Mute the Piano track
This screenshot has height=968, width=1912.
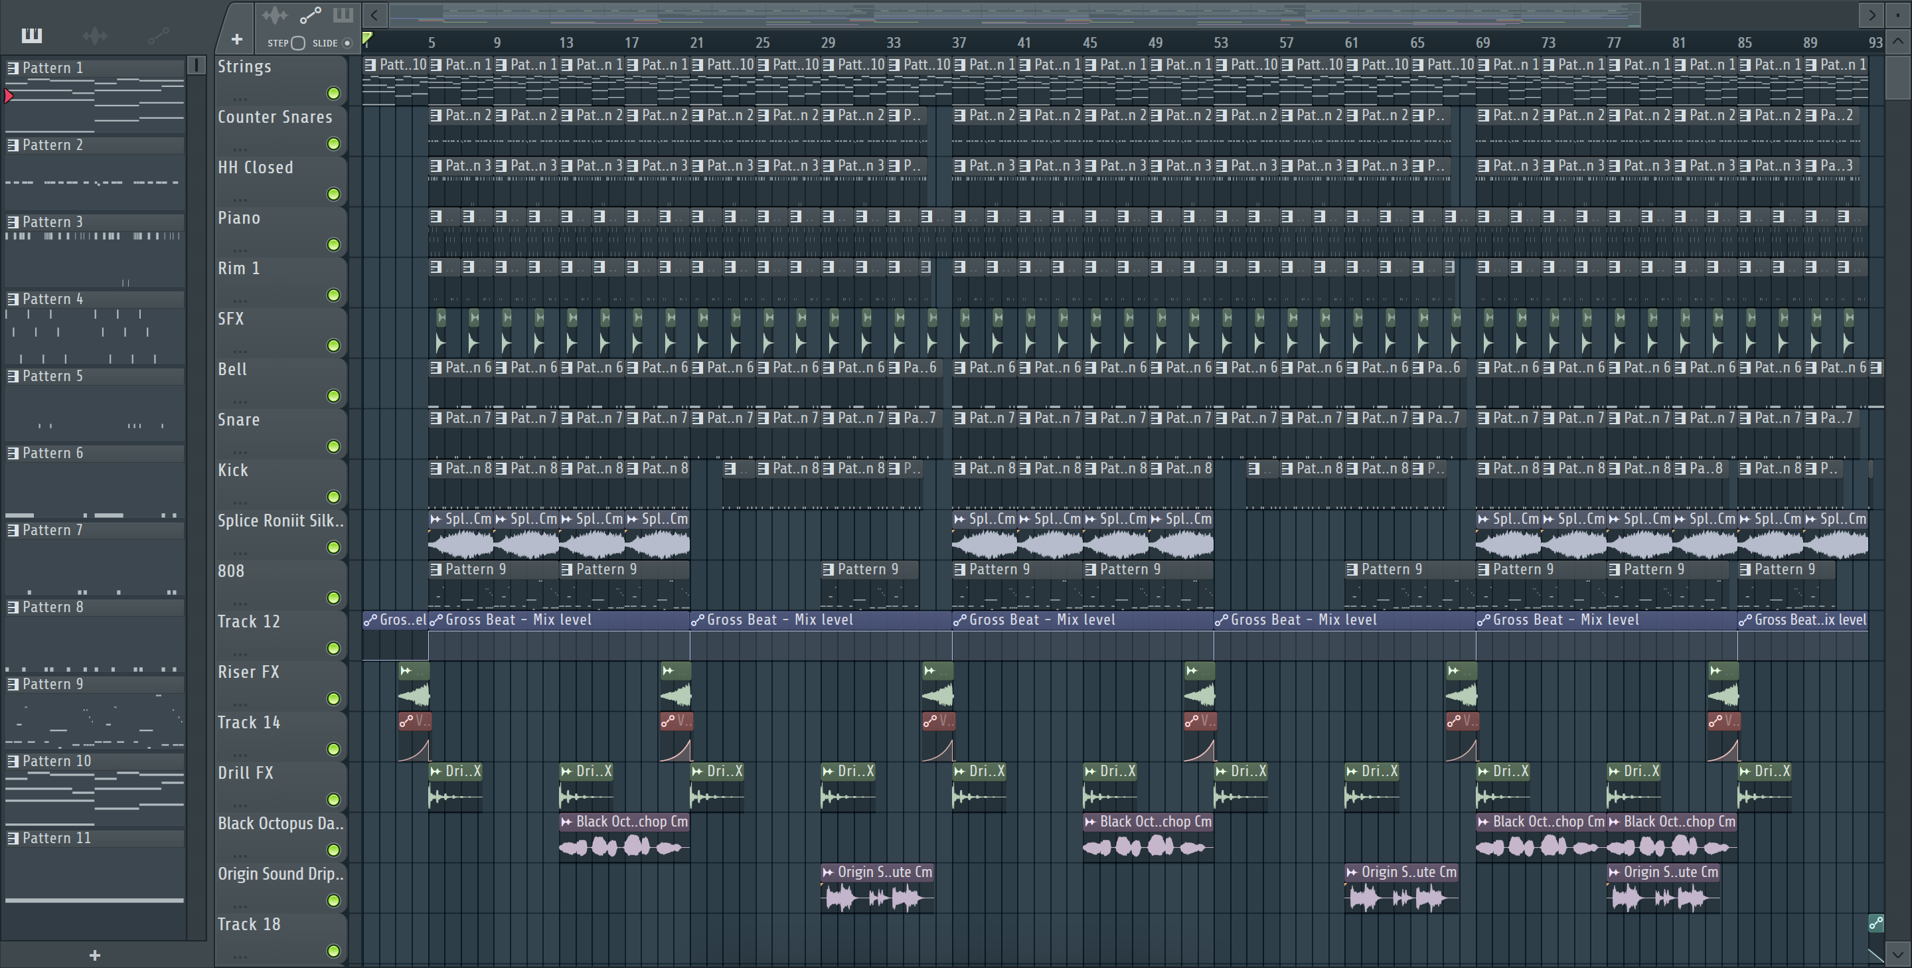point(334,245)
